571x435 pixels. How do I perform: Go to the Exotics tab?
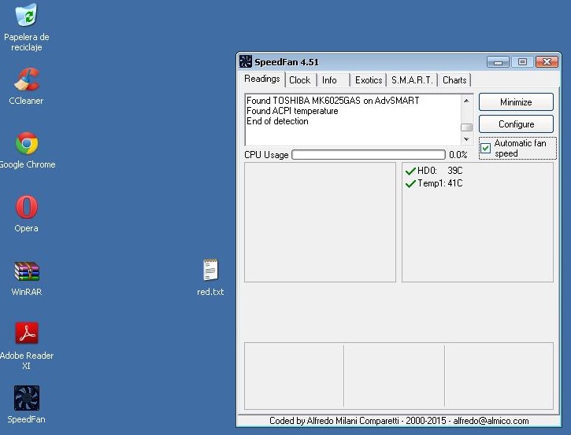coord(368,80)
